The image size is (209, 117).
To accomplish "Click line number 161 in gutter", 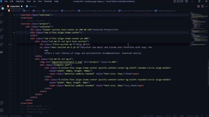I will click(10, 45).
